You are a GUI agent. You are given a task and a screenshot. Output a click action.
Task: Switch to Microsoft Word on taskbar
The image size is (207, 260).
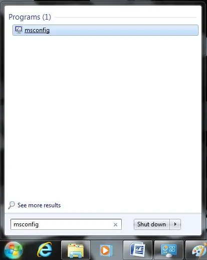coord(138,250)
